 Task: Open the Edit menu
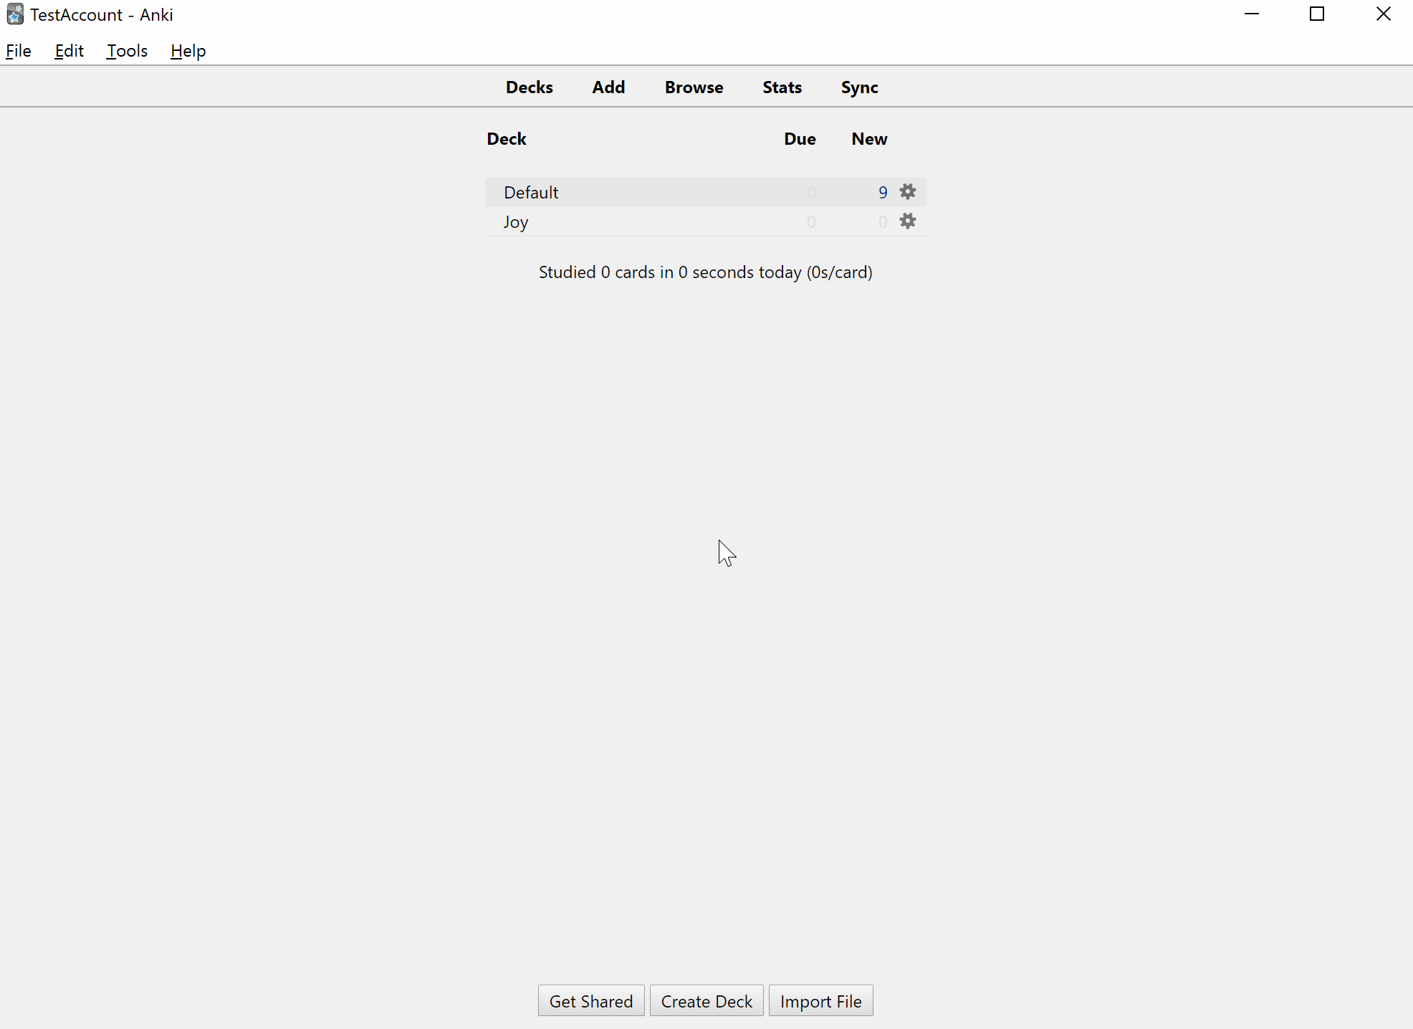click(68, 50)
